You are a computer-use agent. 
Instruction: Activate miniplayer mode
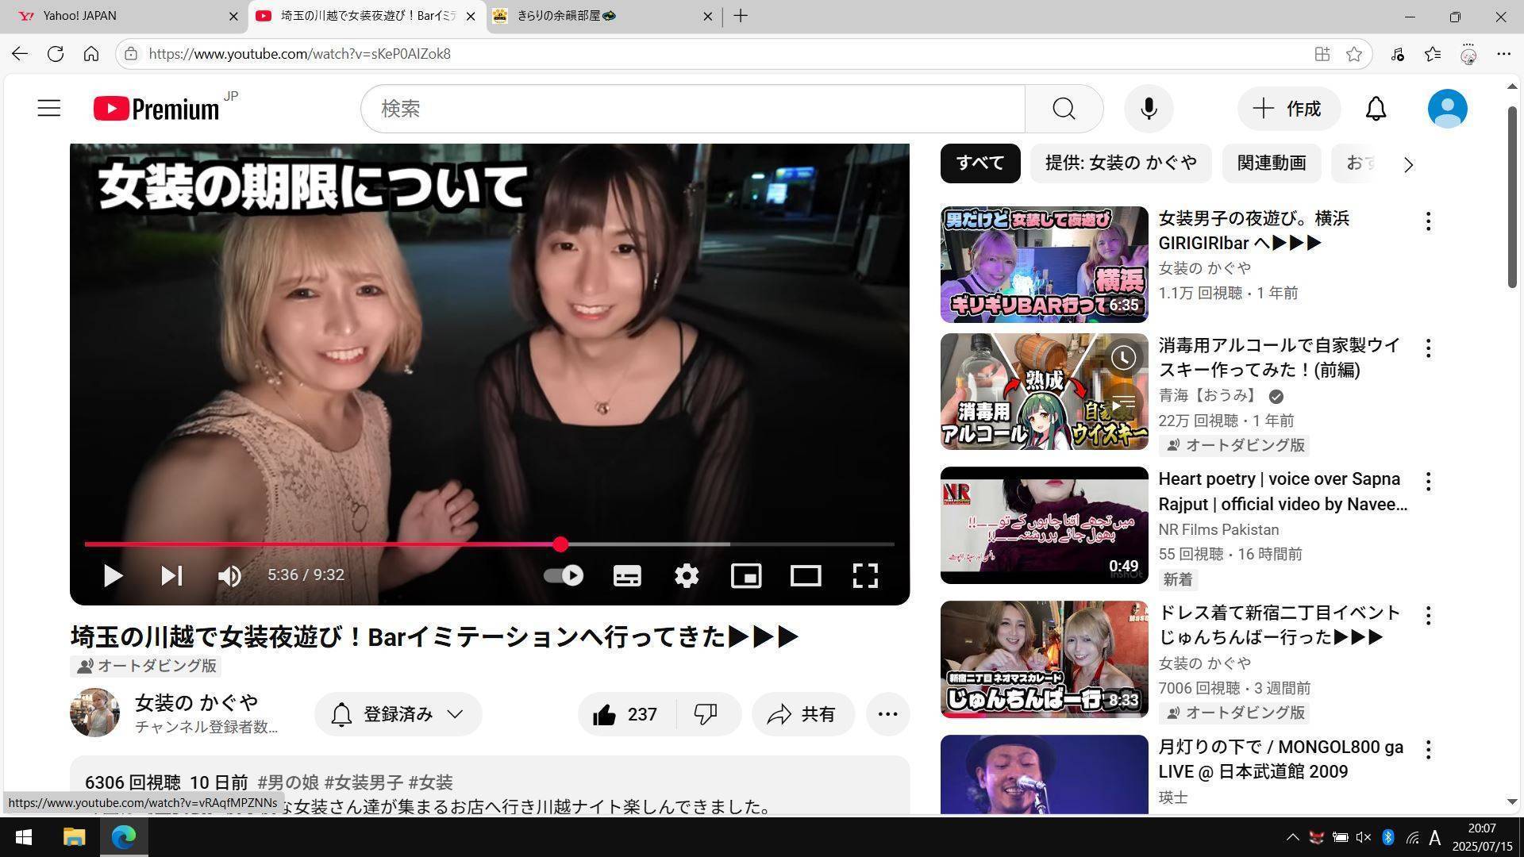coord(746,575)
